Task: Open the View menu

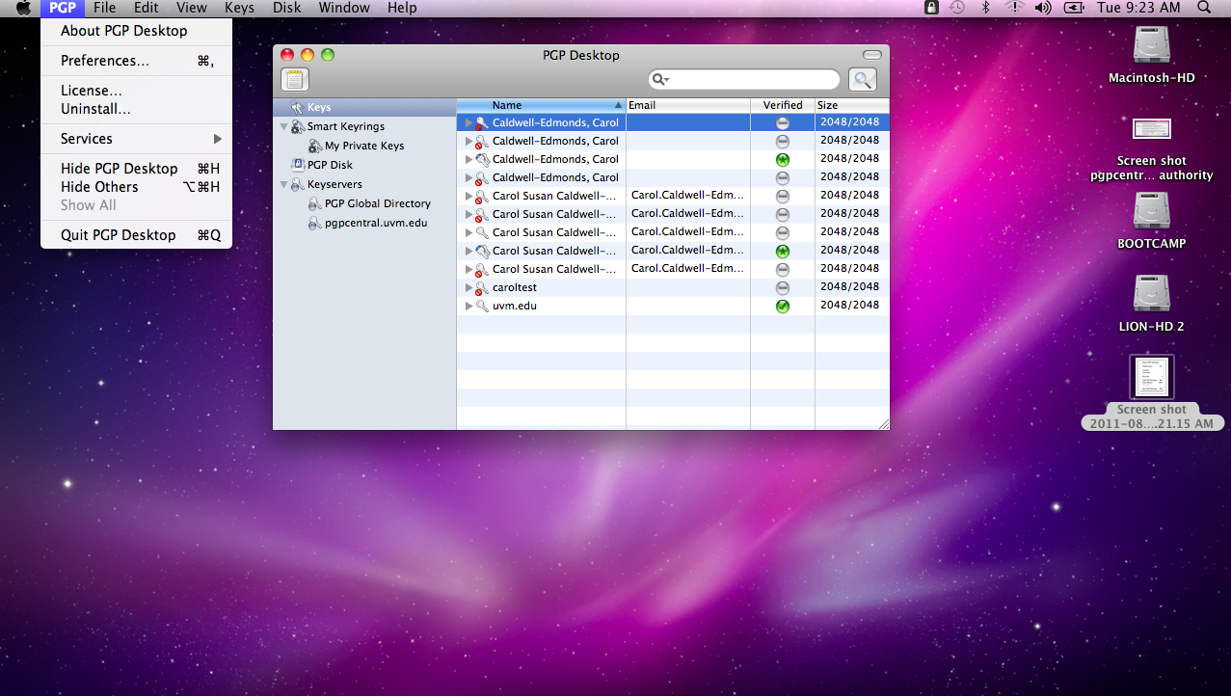Action: coord(192,8)
